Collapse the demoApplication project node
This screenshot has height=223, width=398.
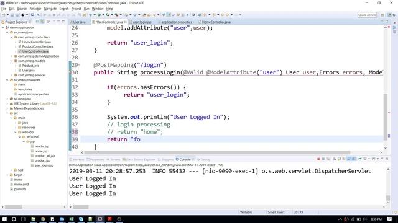(x=3, y=27)
